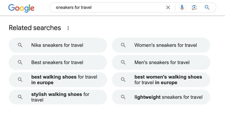
Task: Click magnifier icon beside Nike sneakers suggestion
Action: pos(20,45)
